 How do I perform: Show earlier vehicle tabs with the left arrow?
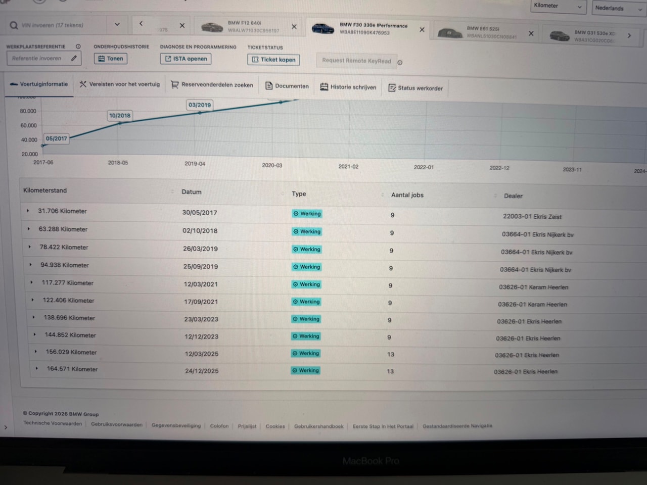click(141, 23)
